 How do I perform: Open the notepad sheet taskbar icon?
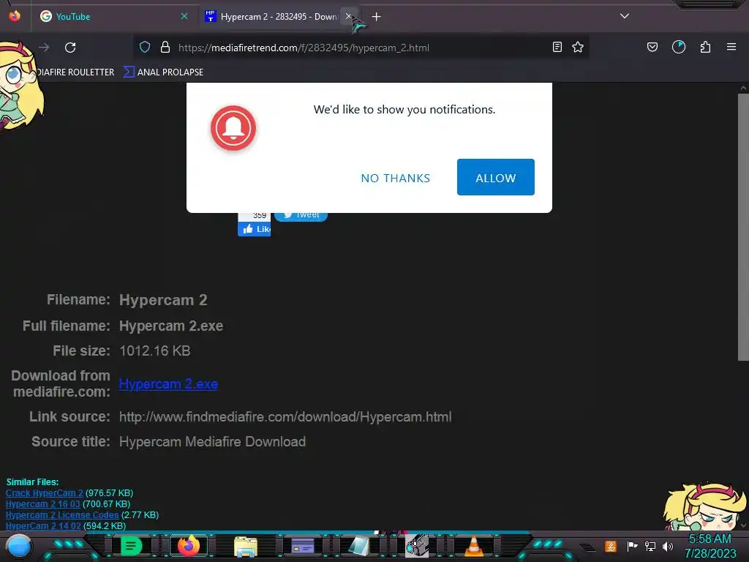(359, 547)
